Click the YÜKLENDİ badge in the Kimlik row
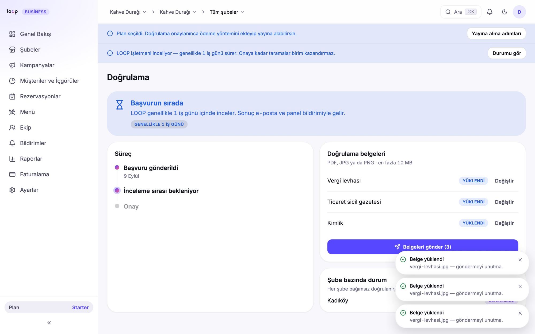This screenshot has width=535, height=334. pyautogui.click(x=473, y=223)
